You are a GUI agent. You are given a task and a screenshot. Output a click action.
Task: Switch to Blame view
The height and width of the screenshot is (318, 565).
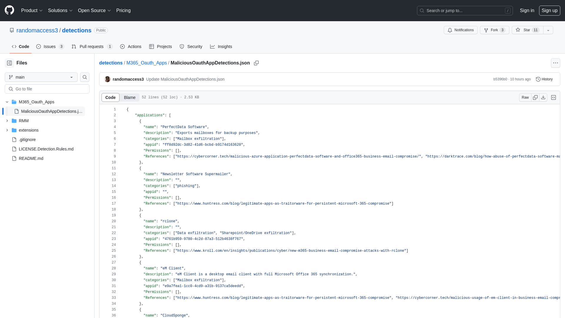[129, 97]
